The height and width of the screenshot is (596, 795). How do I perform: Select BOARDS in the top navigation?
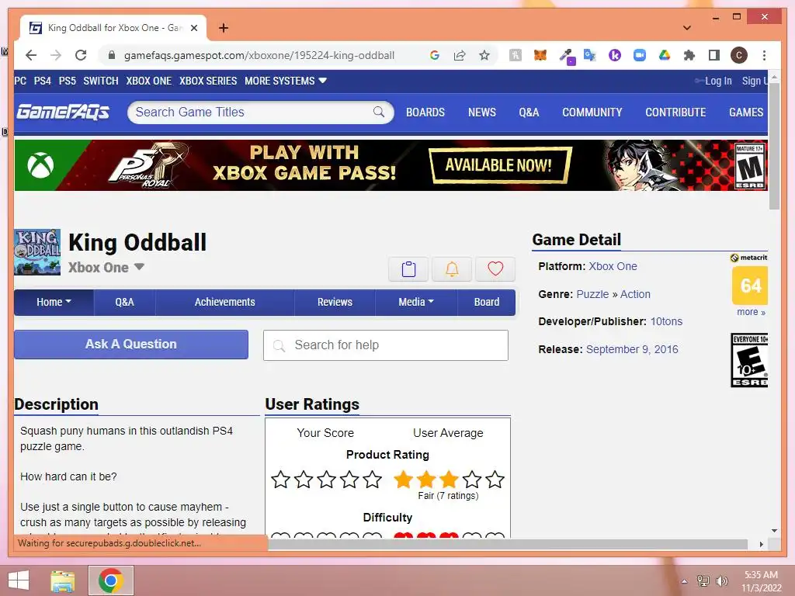[425, 113]
